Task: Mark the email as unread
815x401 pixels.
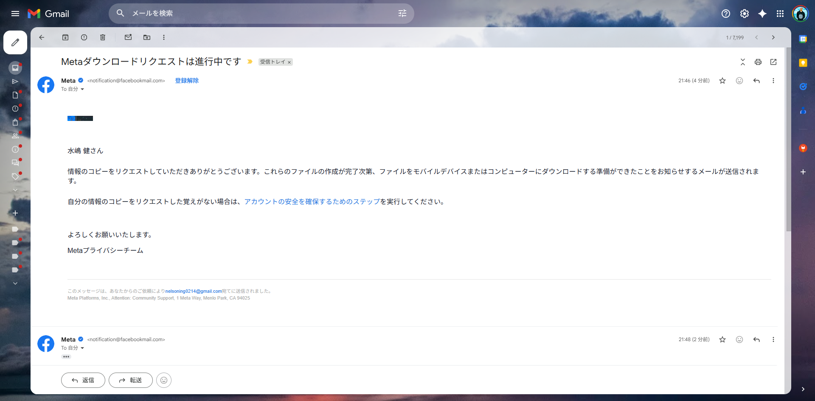Action: (128, 37)
